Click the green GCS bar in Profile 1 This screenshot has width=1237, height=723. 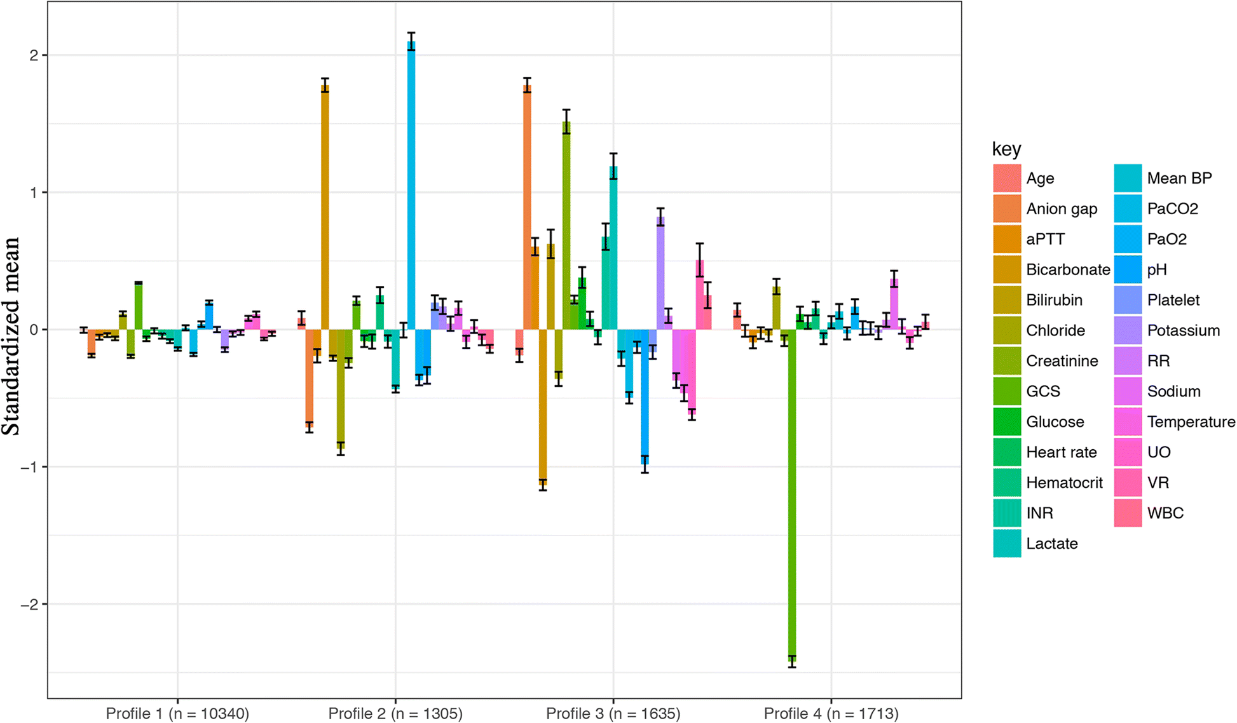click(x=139, y=306)
